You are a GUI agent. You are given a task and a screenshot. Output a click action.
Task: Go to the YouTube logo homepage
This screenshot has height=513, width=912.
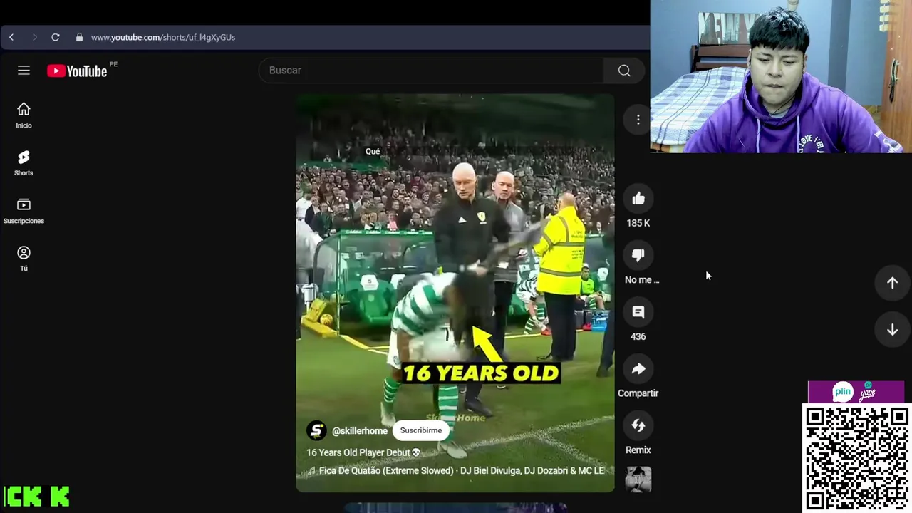pos(77,71)
